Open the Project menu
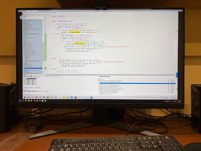201x151 pixels. [34, 14]
